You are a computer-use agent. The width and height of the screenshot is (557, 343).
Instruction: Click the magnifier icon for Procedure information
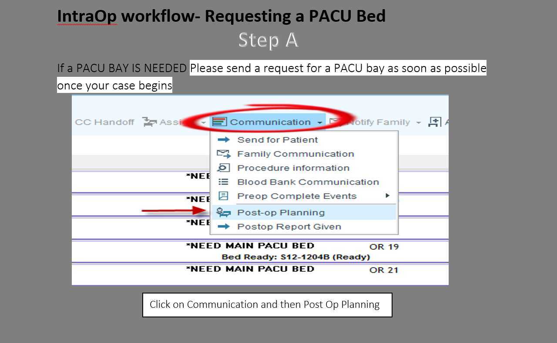pyautogui.click(x=224, y=168)
